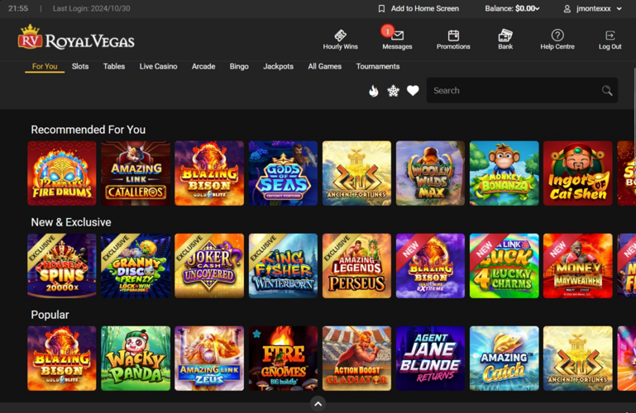Click the New & Exclusive heading
The image size is (636, 413).
[x=71, y=222]
